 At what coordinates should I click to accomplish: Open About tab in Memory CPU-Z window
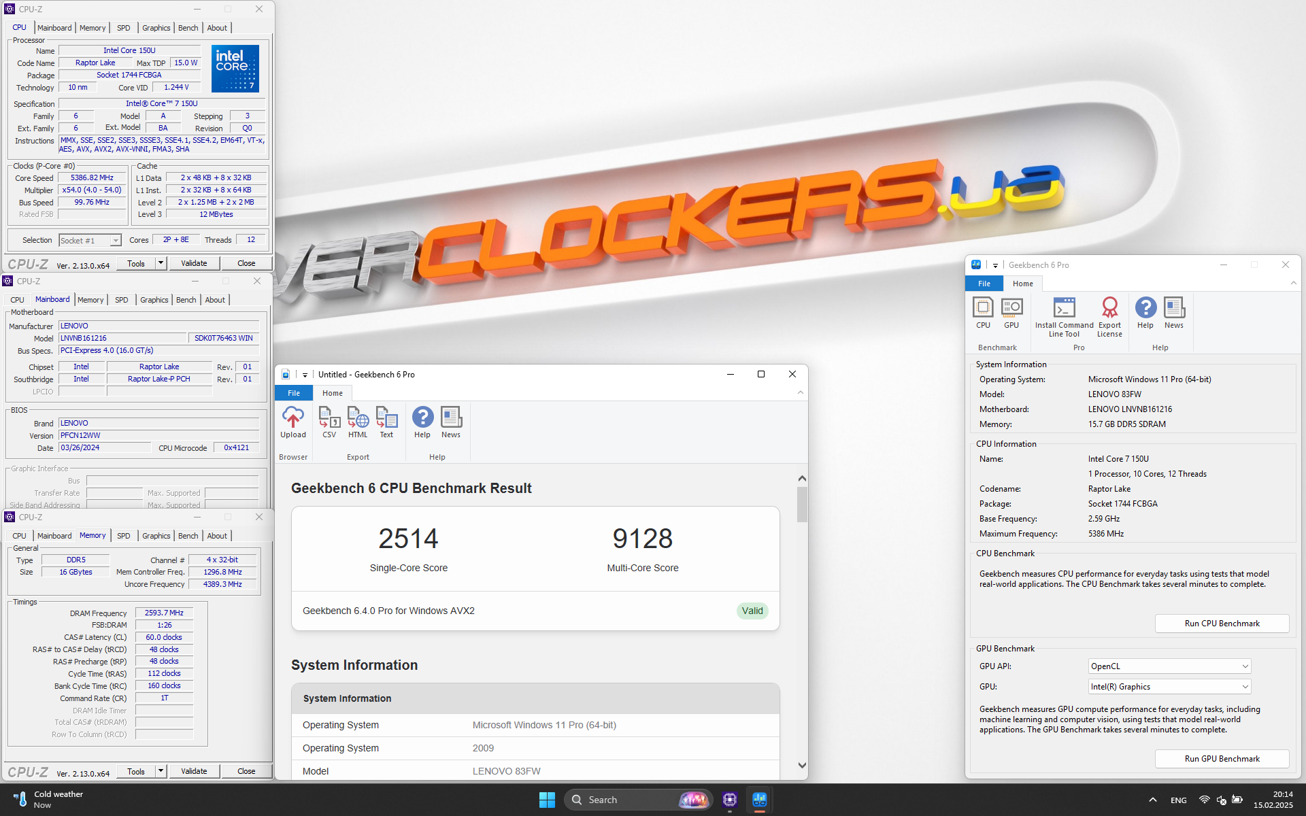(217, 536)
